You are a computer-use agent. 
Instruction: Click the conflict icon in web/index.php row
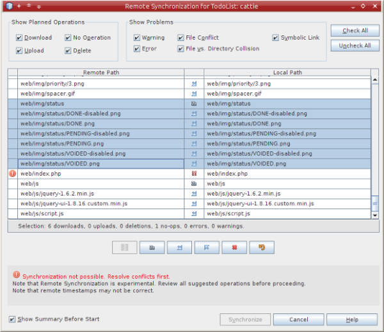pyautogui.click(x=193, y=174)
